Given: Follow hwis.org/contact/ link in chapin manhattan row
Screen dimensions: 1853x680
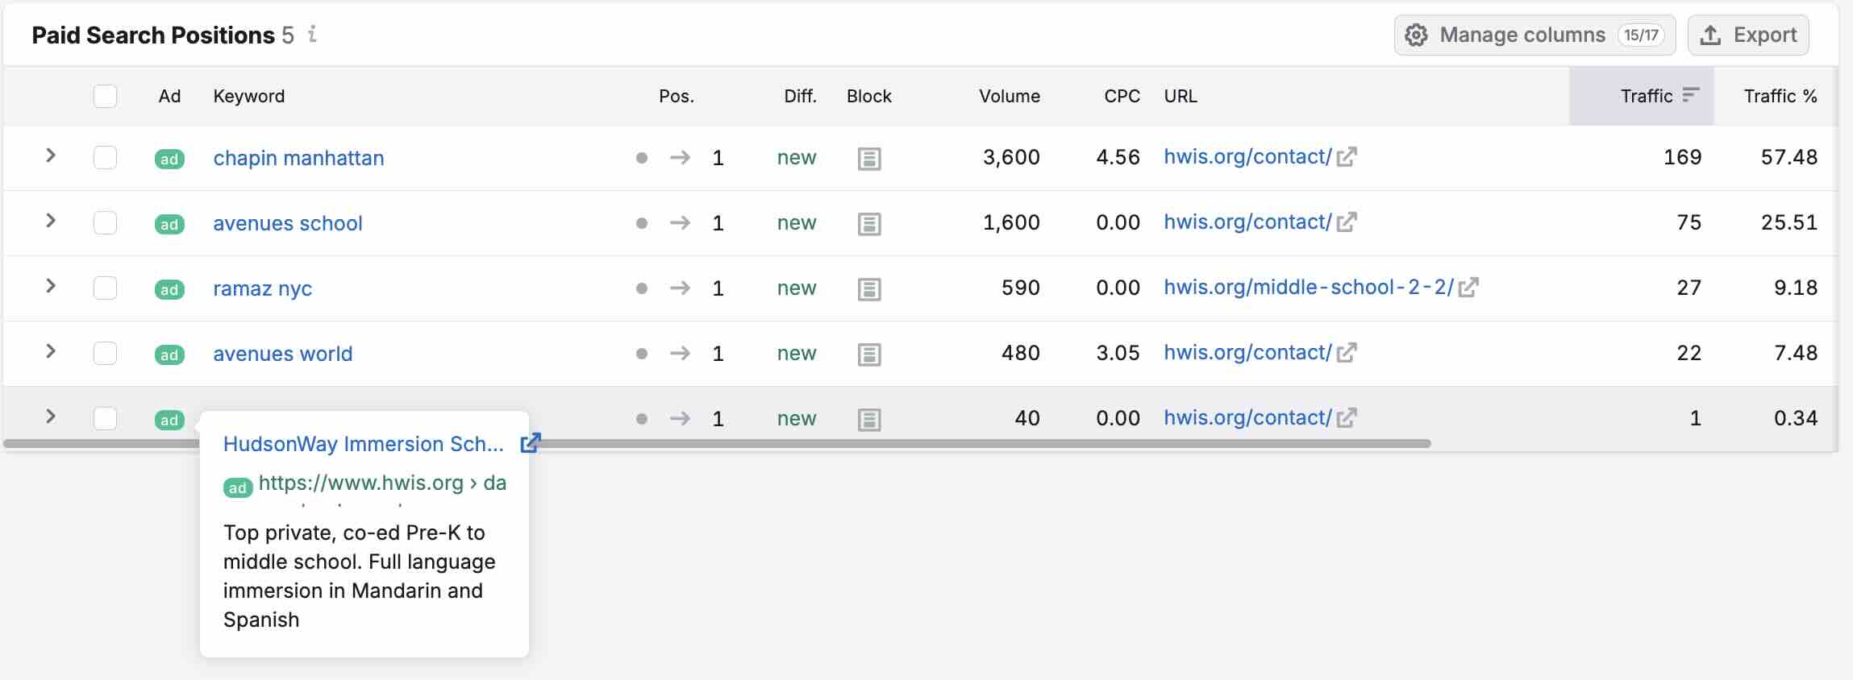Looking at the screenshot, I should [x=1247, y=156].
